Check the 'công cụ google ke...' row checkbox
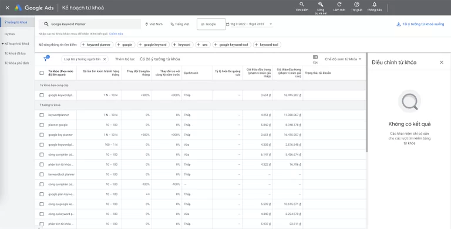451x229 pixels. [x=42, y=204]
